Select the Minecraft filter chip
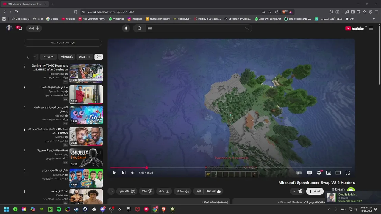The width and height of the screenshot is (381, 214). pyautogui.click(x=67, y=57)
